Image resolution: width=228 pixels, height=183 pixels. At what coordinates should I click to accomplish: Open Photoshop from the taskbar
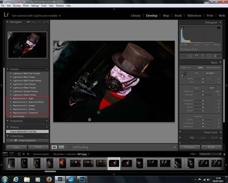[x=82, y=179]
